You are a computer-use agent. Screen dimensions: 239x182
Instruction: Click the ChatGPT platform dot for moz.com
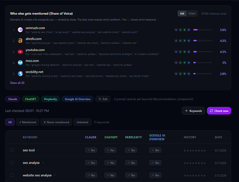(x=180, y=63)
